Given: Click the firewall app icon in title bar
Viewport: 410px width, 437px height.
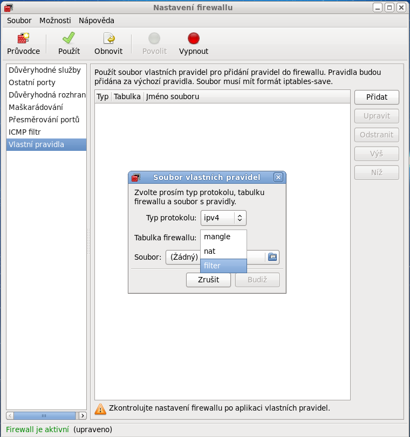Looking at the screenshot, I should [x=9, y=8].
